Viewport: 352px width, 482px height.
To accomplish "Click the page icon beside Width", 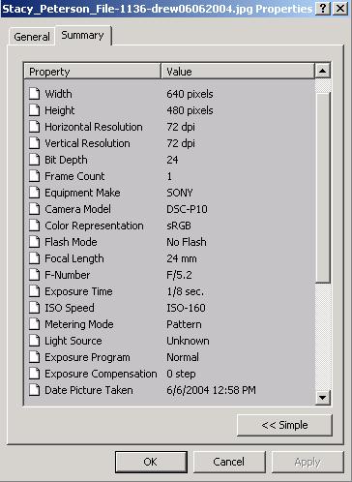I will [x=35, y=94].
